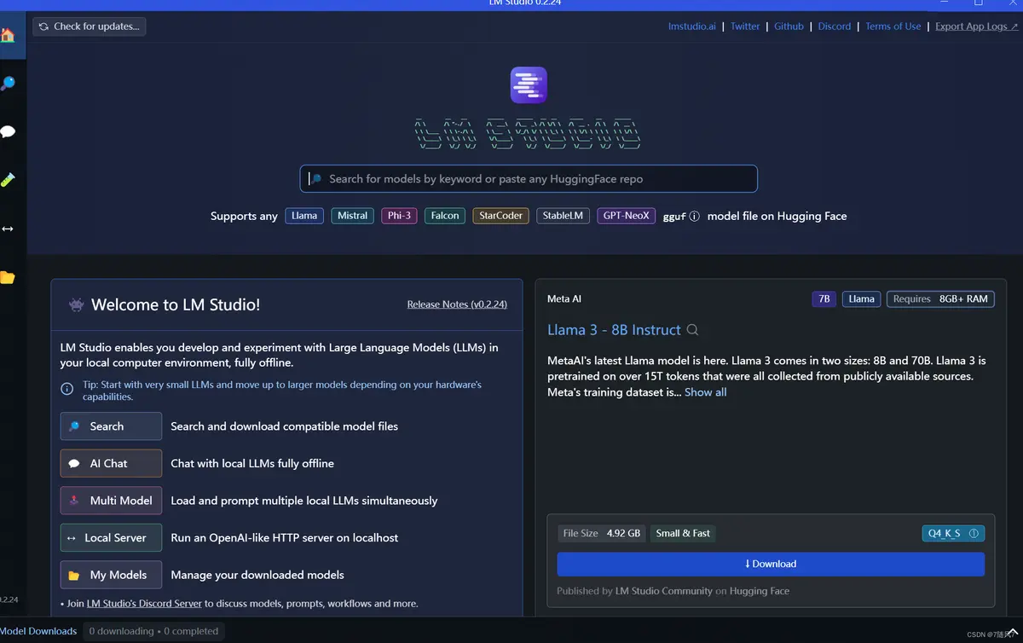
Task: Click magnifier next to Llama 3 title
Action: tap(693, 330)
